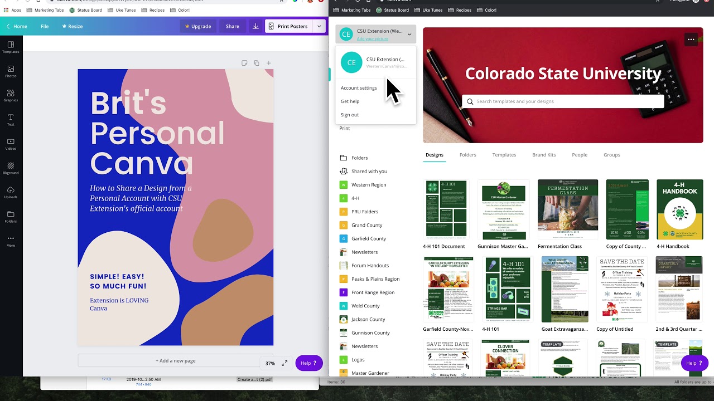The width and height of the screenshot is (714, 401).
Task: Click the Upgrade button
Action: pos(198,26)
